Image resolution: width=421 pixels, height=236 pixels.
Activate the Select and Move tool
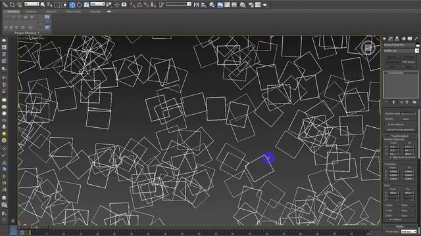tap(72, 5)
